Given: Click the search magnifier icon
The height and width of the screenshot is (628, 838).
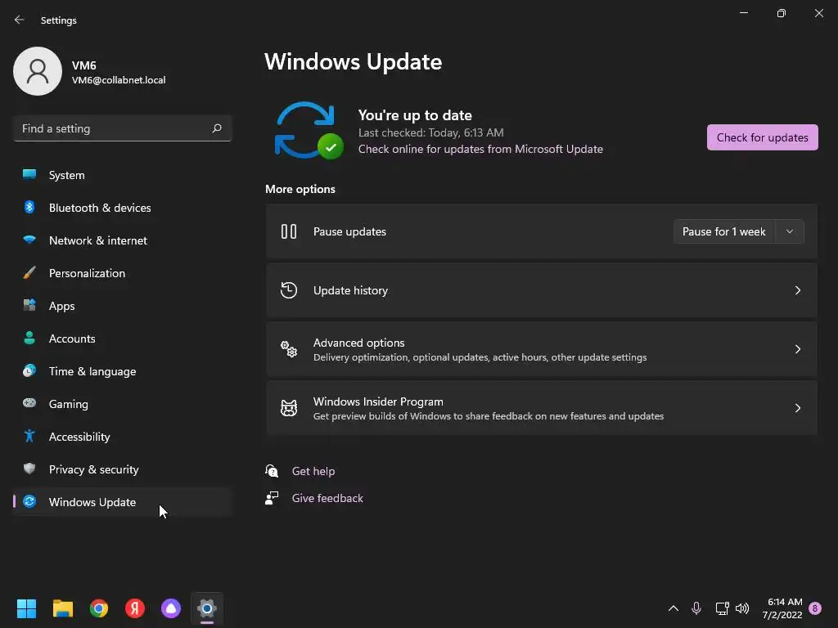Looking at the screenshot, I should (216, 128).
